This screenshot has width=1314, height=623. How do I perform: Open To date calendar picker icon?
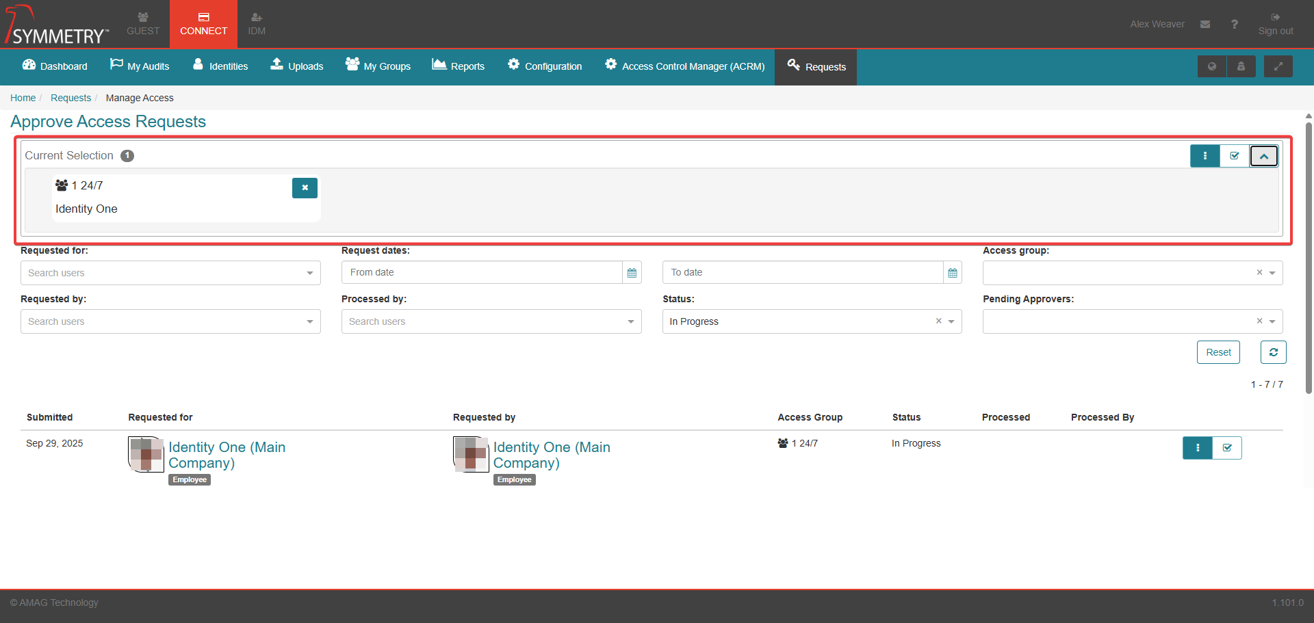(952, 273)
